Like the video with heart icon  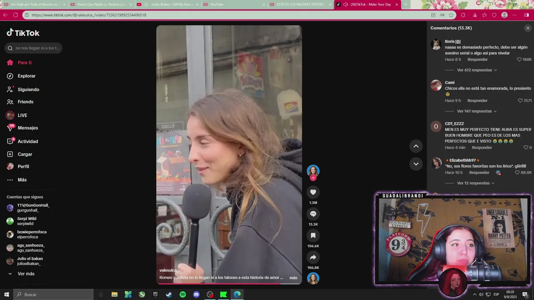(313, 192)
